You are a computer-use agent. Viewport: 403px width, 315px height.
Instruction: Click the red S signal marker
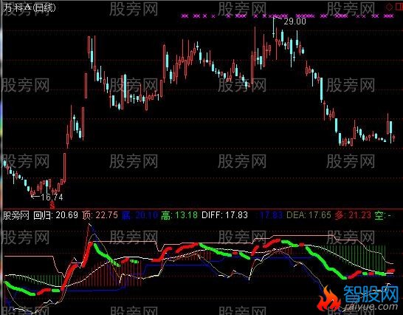pos(52,206)
